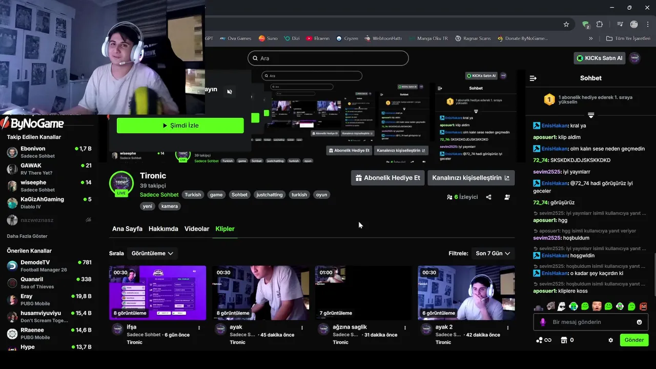Open the justchatting tag
The image size is (656, 369).
(x=270, y=195)
